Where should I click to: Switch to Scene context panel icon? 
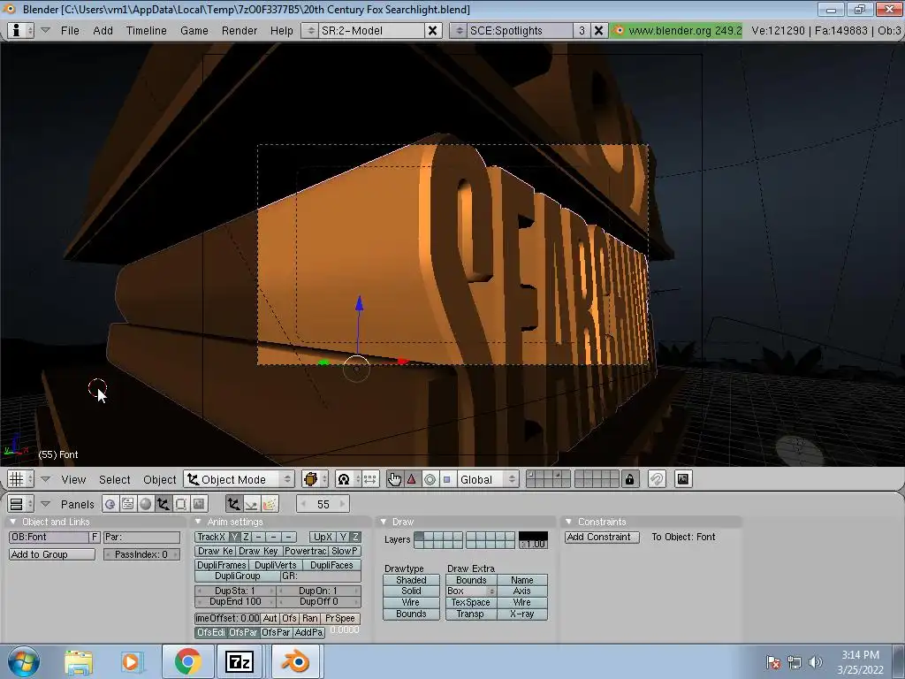[x=199, y=504]
